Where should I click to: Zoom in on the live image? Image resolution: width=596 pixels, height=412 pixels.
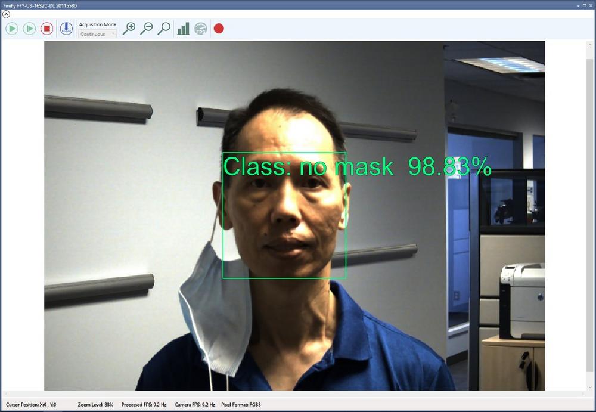[x=130, y=28]
